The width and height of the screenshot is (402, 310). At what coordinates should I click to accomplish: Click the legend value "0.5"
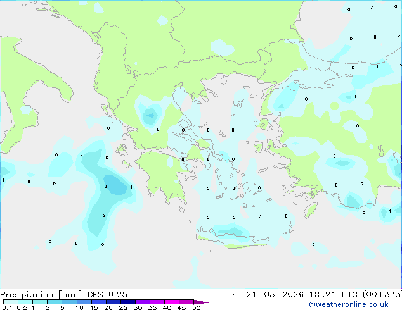pos(22,307)
